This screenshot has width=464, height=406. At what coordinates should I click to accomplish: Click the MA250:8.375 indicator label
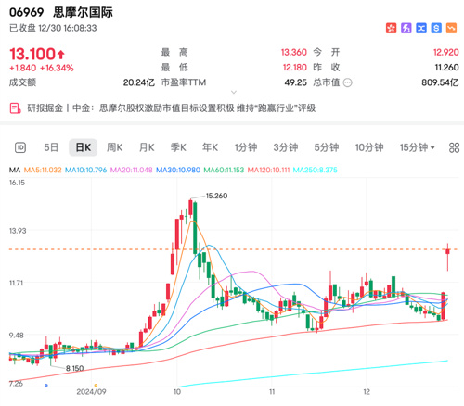click(315, 170)
